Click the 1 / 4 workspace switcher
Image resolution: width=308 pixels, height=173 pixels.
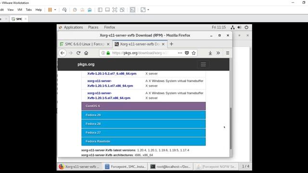point(245,166)
